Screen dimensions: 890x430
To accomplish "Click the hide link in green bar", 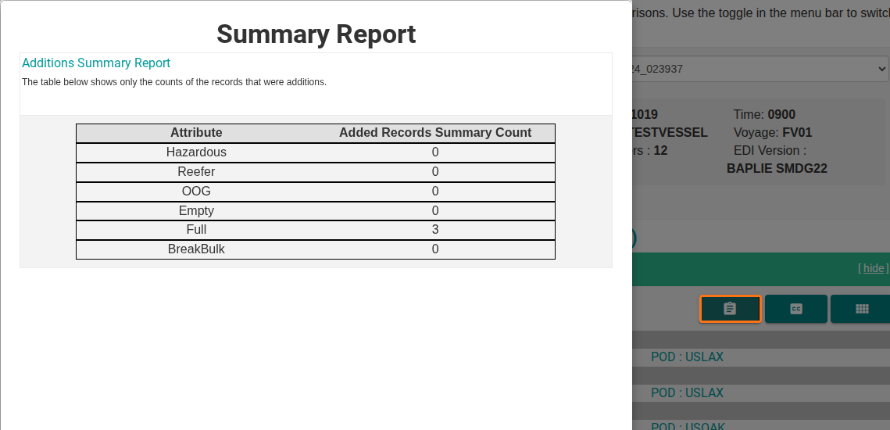I will [874, 268].
